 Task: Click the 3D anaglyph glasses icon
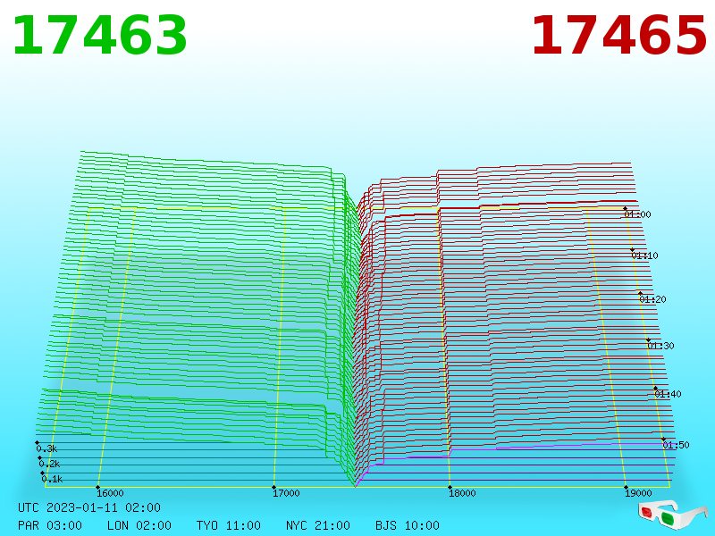673,515
